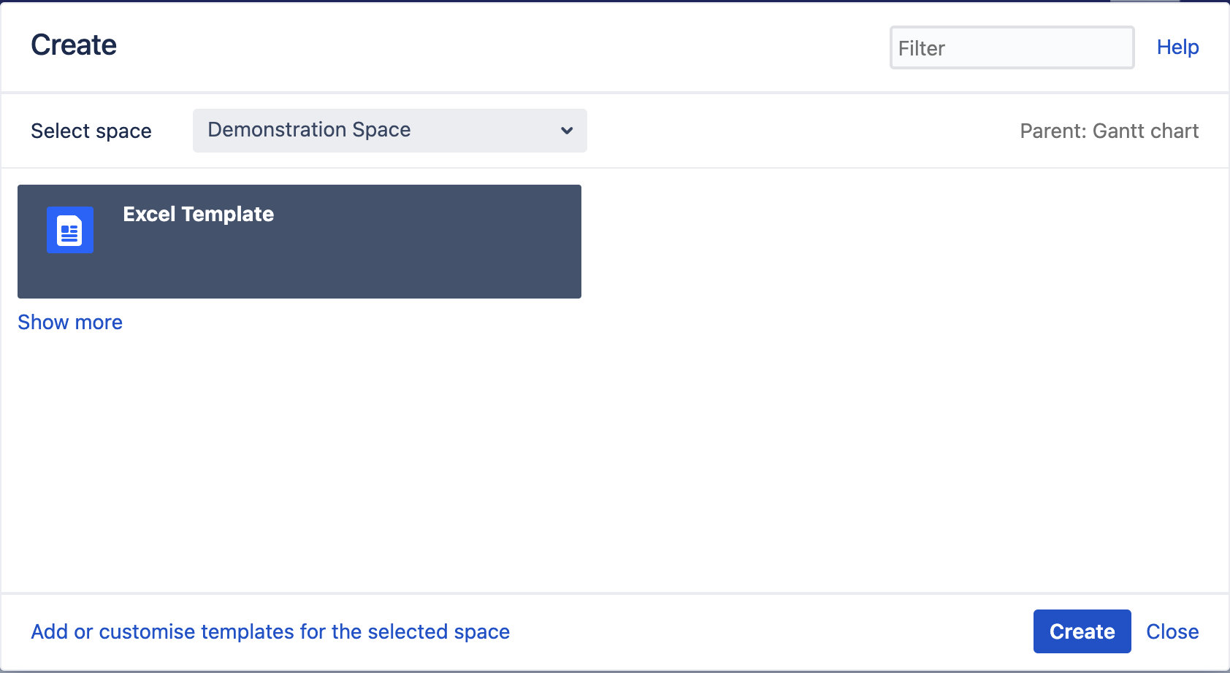Dismiss the dialog with Close

pyautogui.click(x=1172, y=631)
